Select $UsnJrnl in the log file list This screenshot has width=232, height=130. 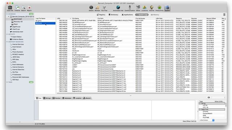tap(45, 23)
